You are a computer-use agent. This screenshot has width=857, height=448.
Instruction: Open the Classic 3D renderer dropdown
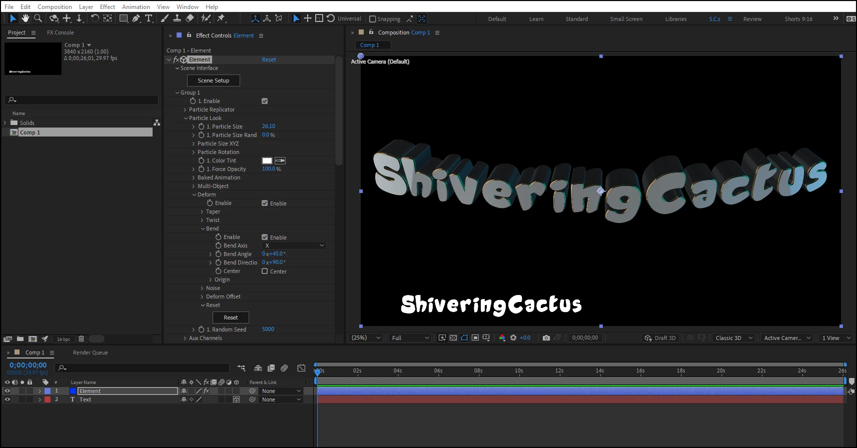[x=734, y=338]
